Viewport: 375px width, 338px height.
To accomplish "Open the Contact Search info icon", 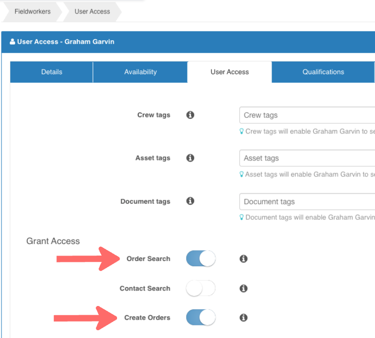I will [243, 289].
